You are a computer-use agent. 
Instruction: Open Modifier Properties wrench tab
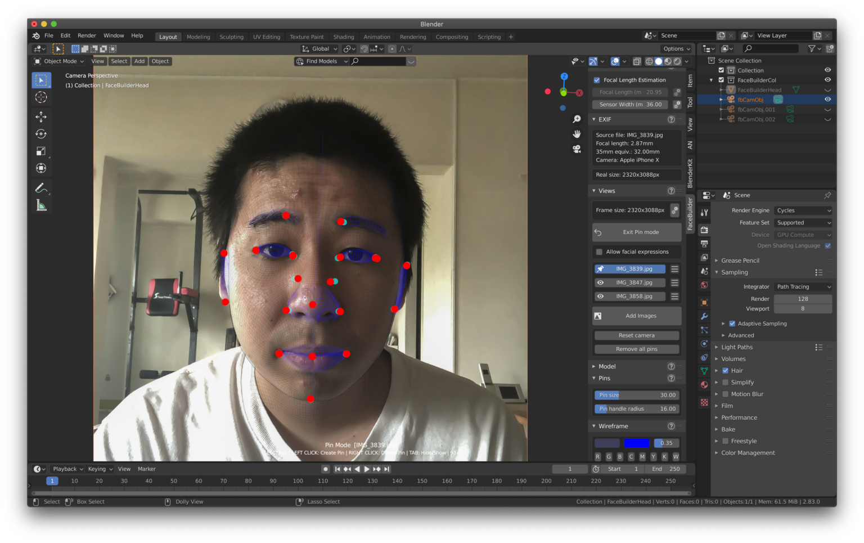[704, 317]
